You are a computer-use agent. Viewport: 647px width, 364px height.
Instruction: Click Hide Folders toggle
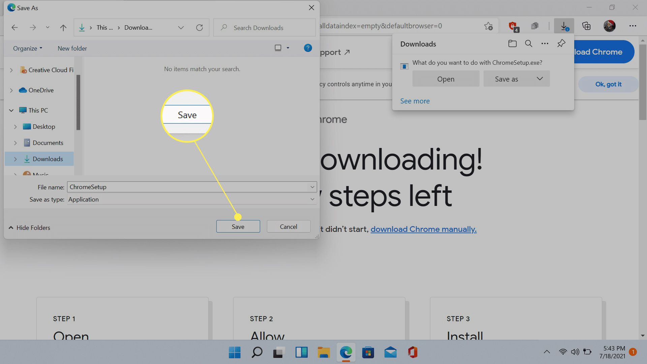[x=29, y=228]
